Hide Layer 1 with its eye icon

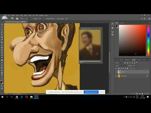(116, 72)
